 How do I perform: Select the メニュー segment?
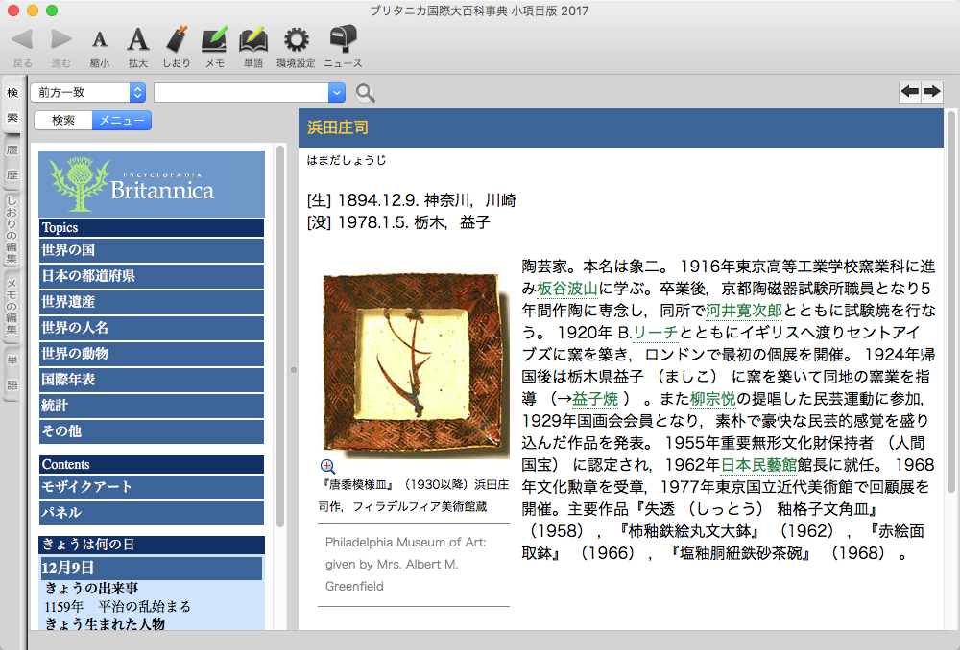tap(122, 121)
